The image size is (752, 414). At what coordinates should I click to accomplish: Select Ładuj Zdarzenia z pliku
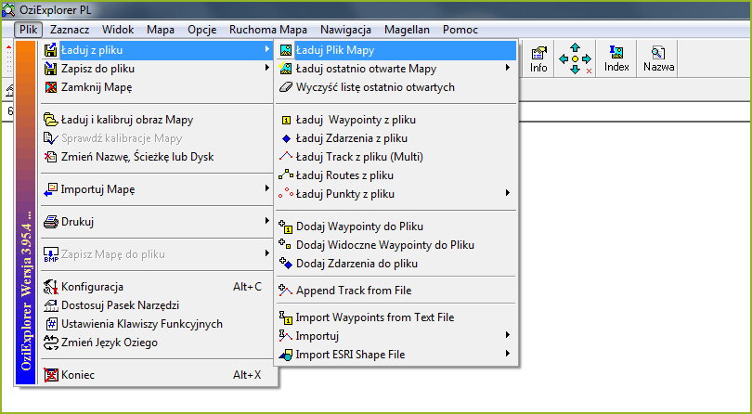(x=395, y=138)
